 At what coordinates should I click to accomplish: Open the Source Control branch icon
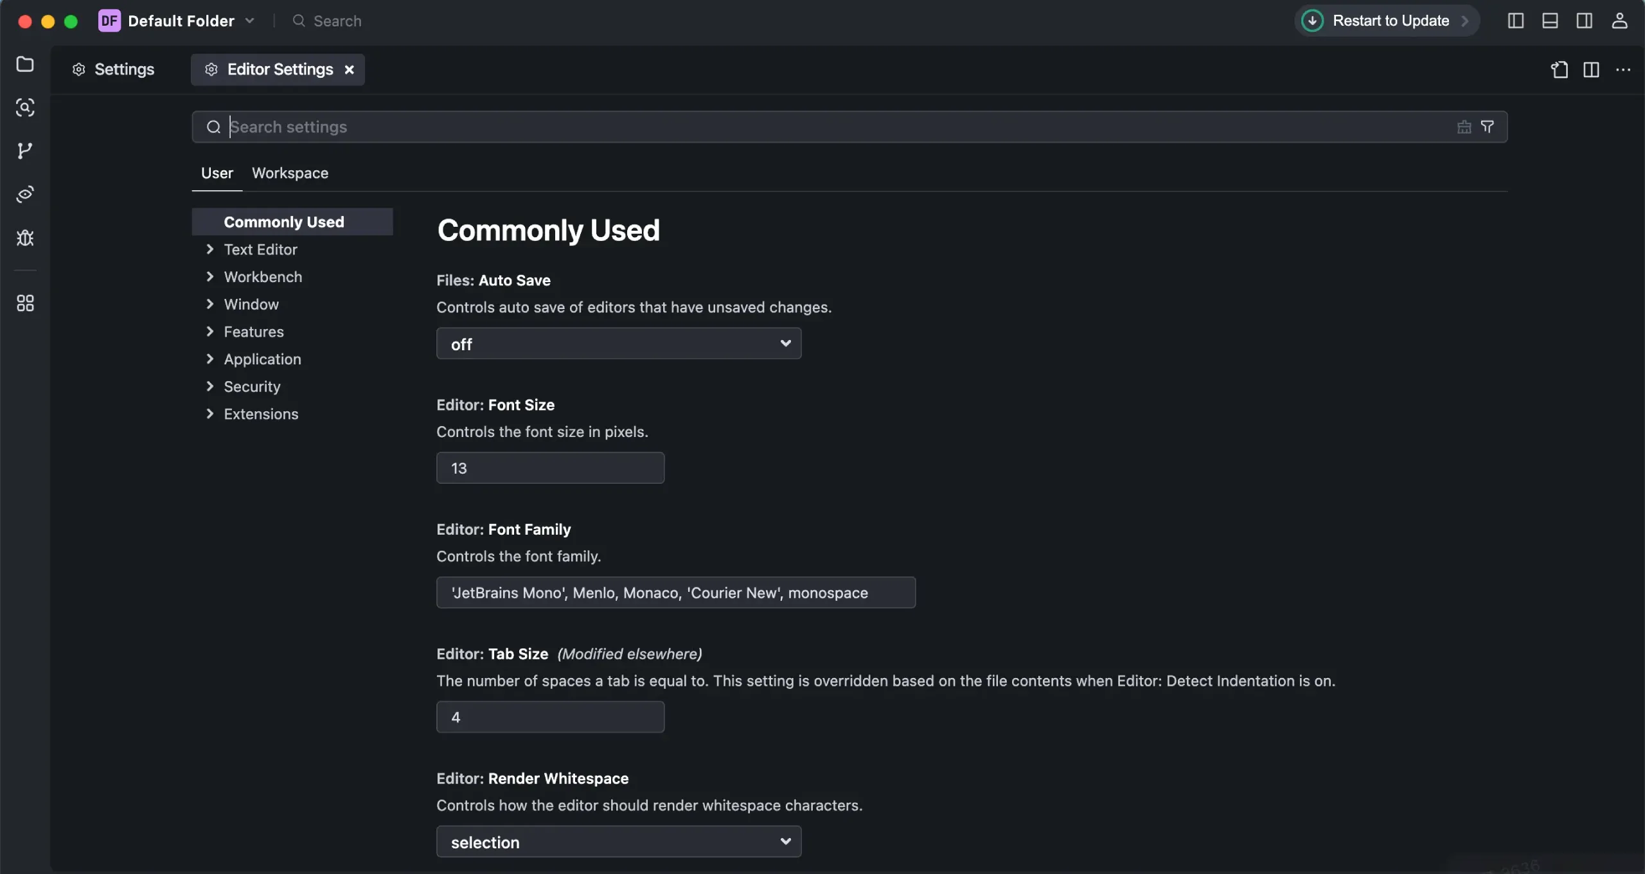[x=25, y=150]
